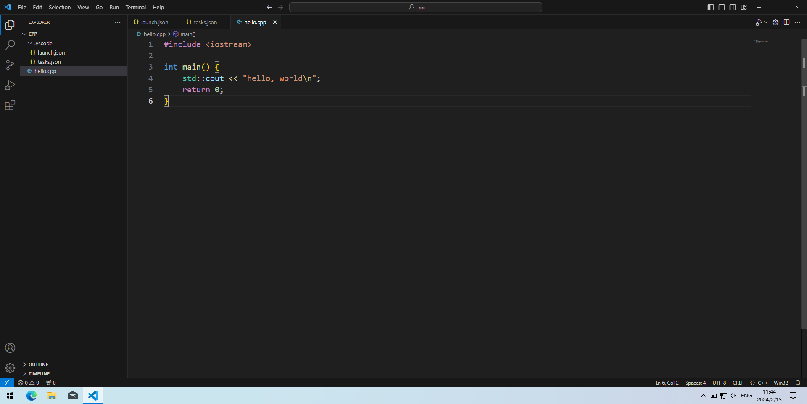Click Ln 6, Col 2 in status bar
Image resolution: width=807 pixels, height=404 pixels.
(x=667, y=383)
